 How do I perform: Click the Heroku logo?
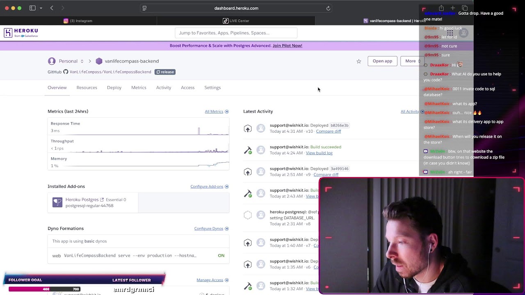tap(21, 33)
